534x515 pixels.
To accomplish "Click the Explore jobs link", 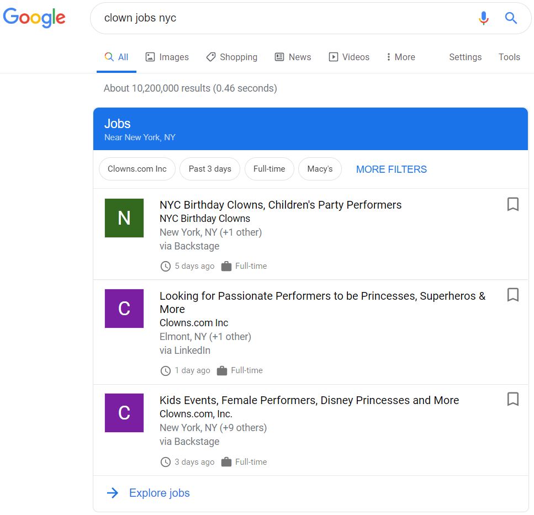I will (160, 493).
